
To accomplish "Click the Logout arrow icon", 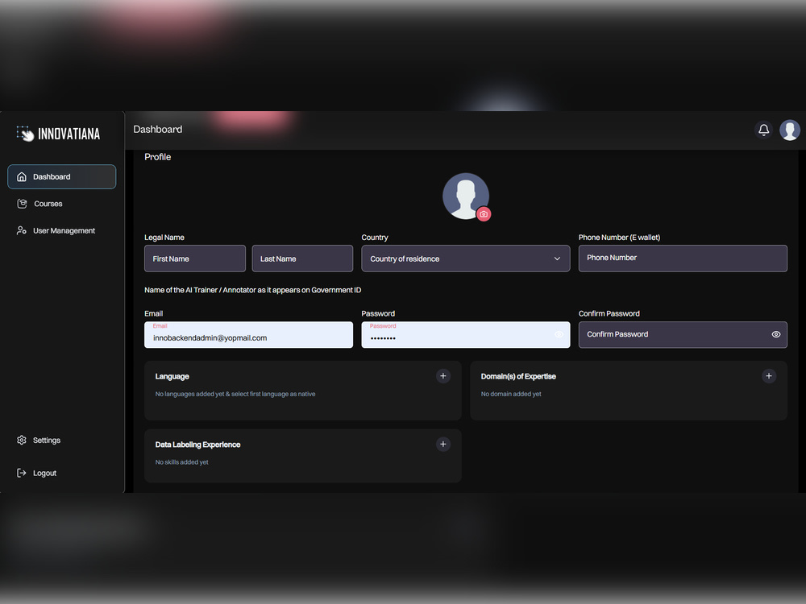I will point(22,473).
